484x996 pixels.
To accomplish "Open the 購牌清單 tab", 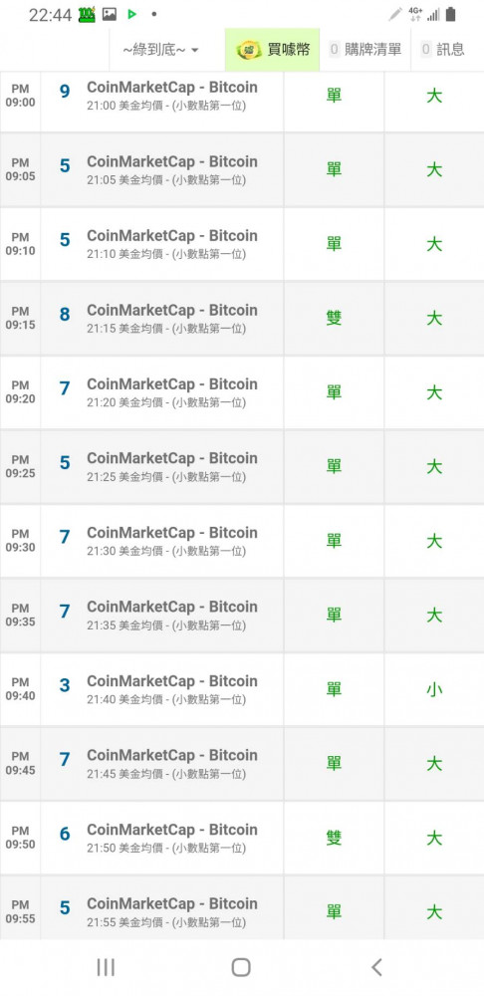I will coord(365,50).
